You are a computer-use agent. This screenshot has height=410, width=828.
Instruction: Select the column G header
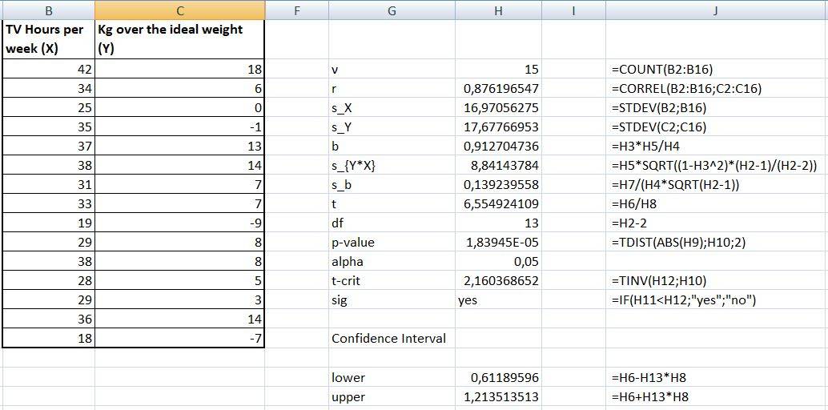pyautogui.click(x=392, y=10)
